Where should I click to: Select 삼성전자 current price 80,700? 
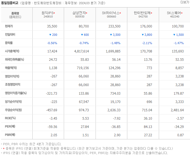84,26
